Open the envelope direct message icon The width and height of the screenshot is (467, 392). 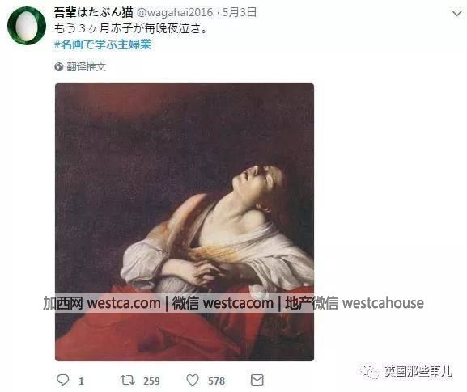point(257,380)
